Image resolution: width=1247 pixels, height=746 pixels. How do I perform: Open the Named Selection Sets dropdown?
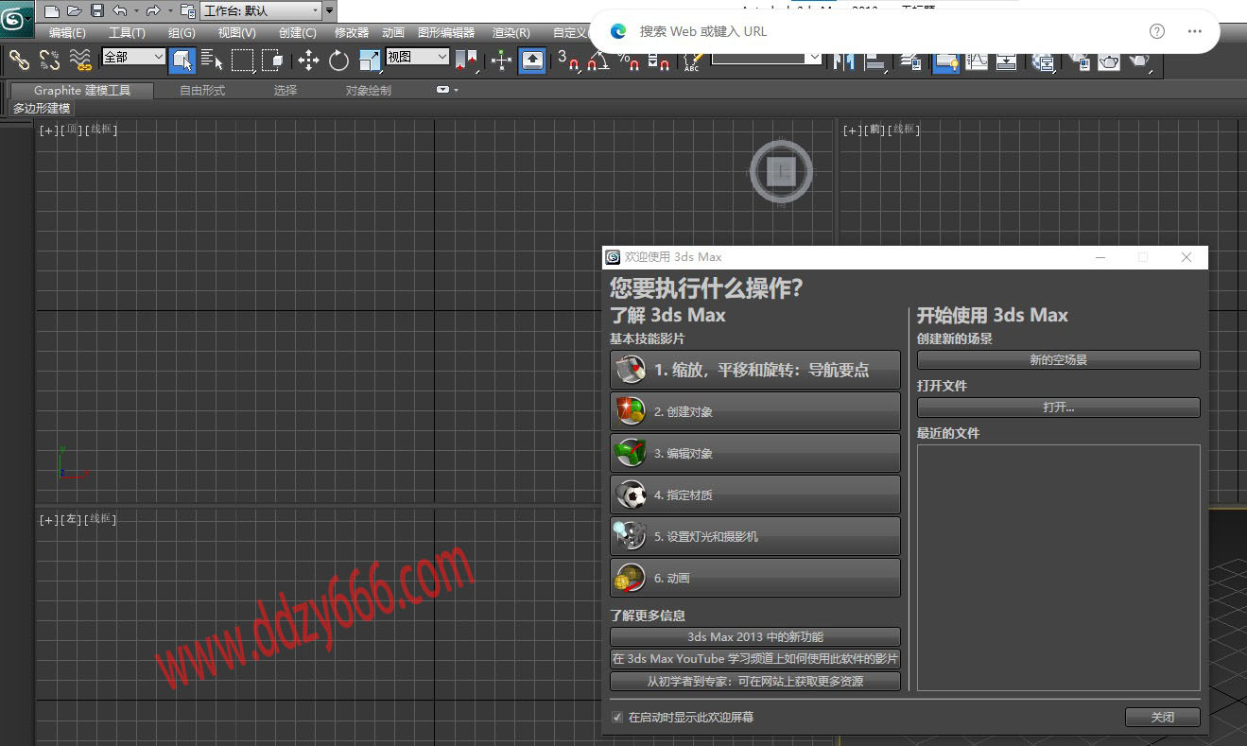pos(767,57)
